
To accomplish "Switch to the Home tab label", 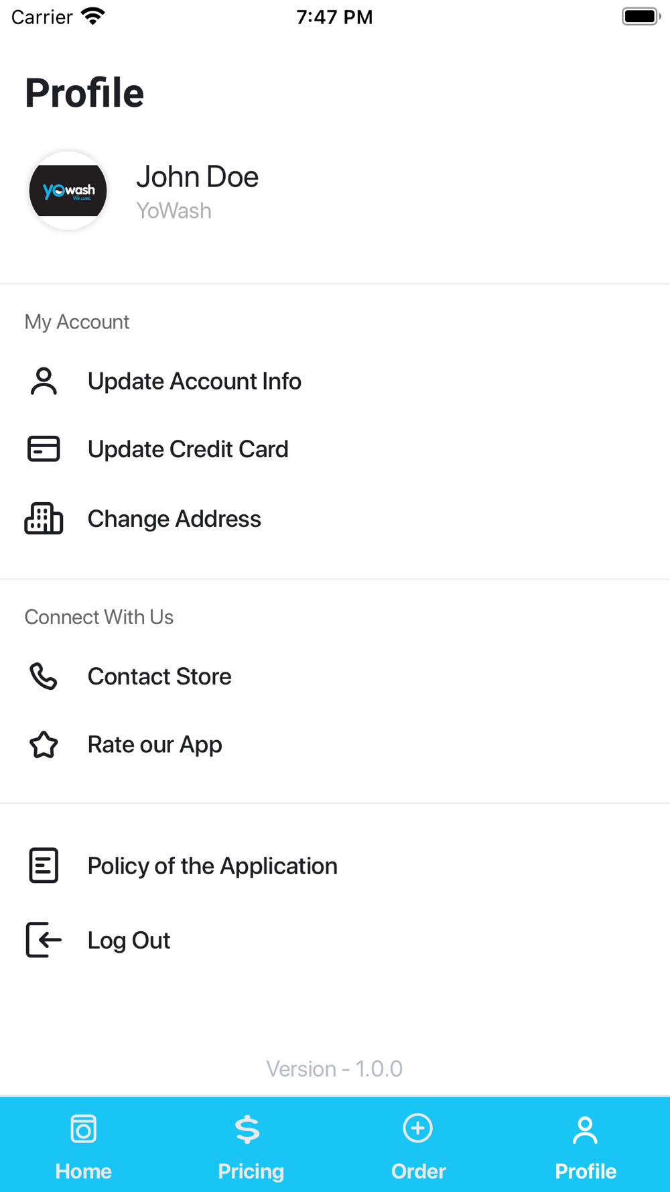I will 84,1171.
